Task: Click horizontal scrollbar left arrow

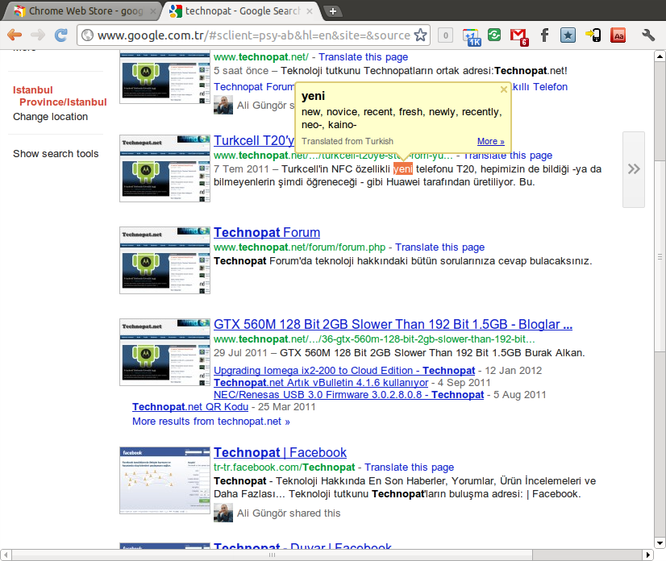Action: [6, 555]
